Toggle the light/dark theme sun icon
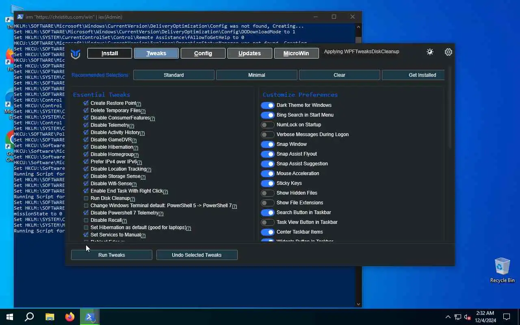The width and height of the screenshot is (520, 325). pyautogui.click(x=430, y=52)
